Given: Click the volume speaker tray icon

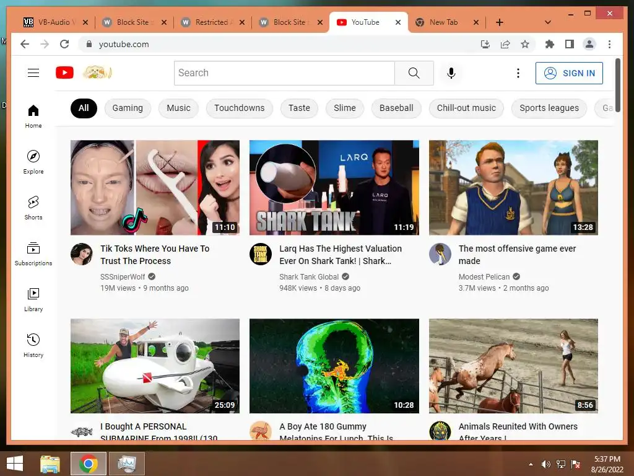Looking at the screenshot, I should pos(546,464).
